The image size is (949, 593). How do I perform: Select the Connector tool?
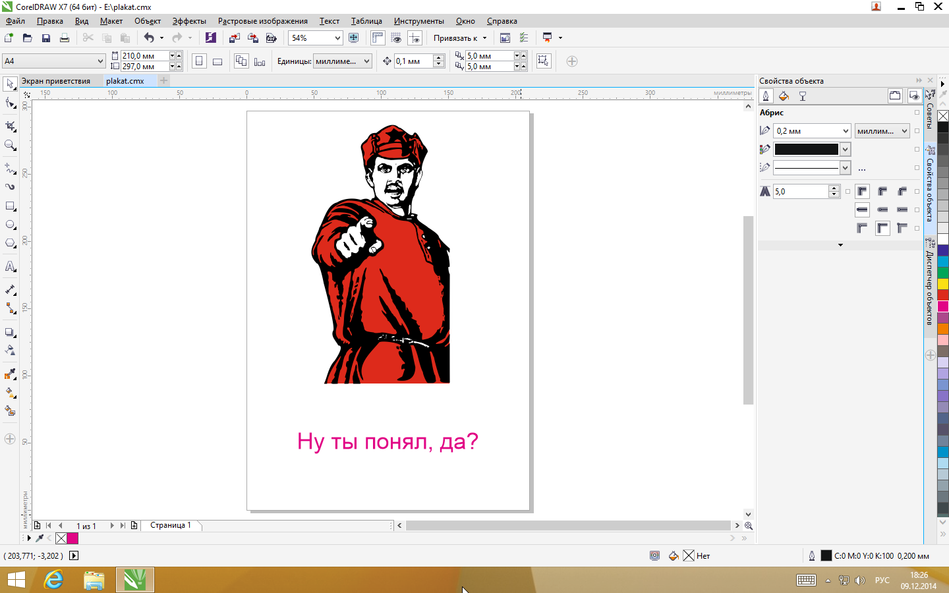(x=10, y=308)
